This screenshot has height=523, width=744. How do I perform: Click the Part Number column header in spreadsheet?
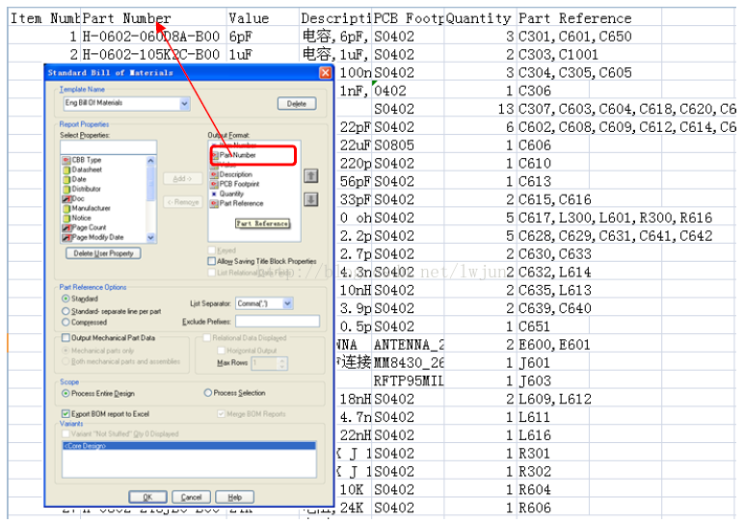click(154, 18)
